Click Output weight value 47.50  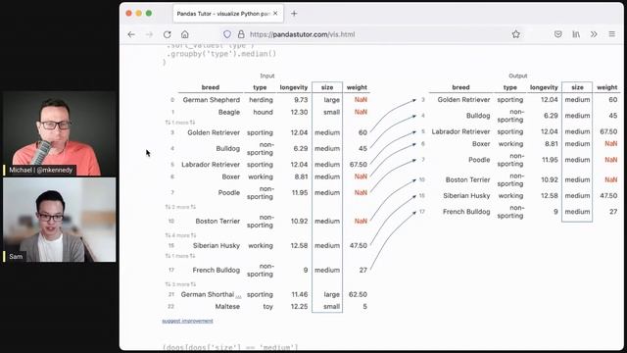608,196
